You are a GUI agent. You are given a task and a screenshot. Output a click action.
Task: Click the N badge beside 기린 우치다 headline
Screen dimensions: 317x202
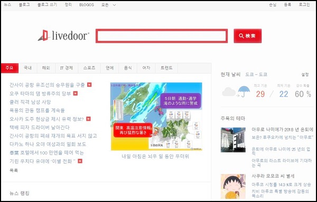coord(80,161)
